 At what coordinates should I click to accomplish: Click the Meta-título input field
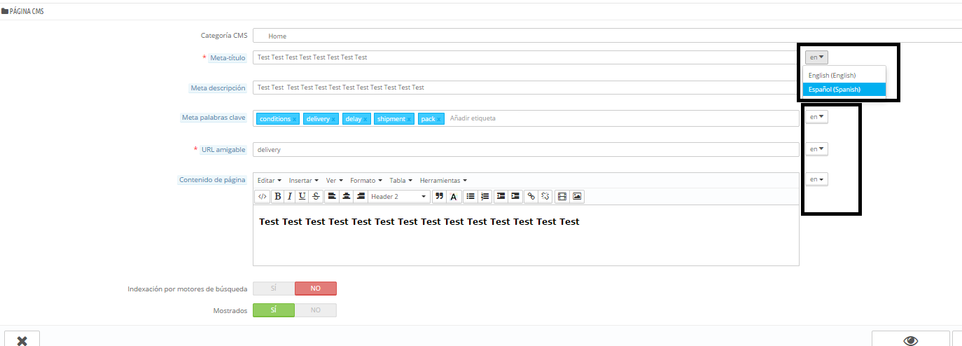(x=525, y=57)
